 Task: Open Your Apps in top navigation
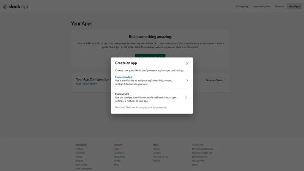point(294,6)
